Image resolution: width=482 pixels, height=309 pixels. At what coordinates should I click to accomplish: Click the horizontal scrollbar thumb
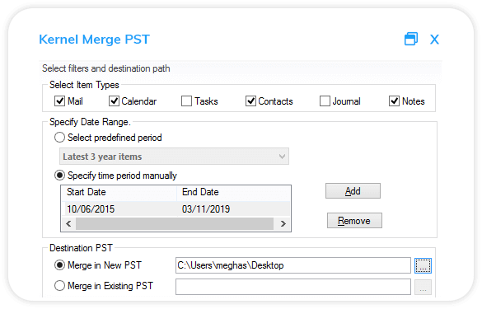click(x=175, y=223)
